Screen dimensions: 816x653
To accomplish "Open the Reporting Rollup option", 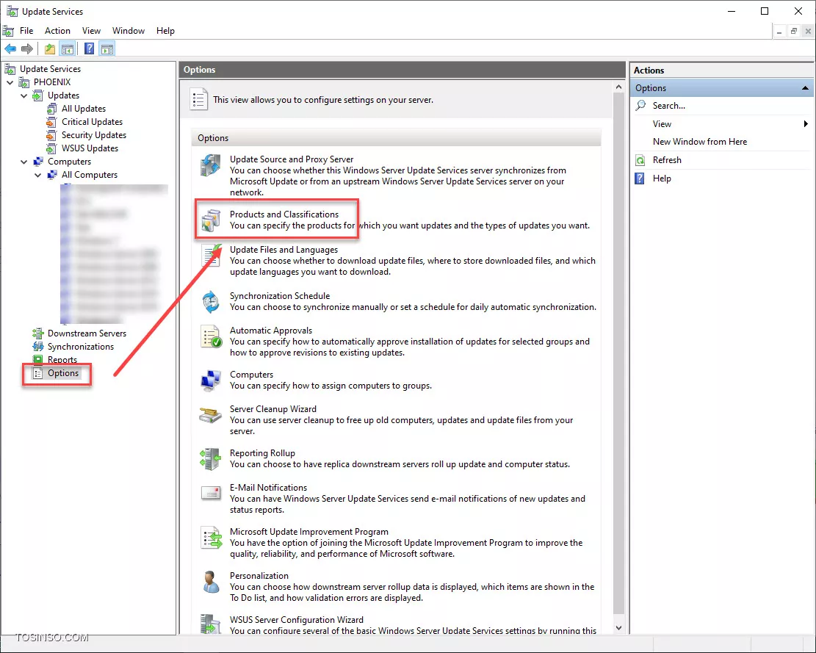I will click(x=262, y=453).
